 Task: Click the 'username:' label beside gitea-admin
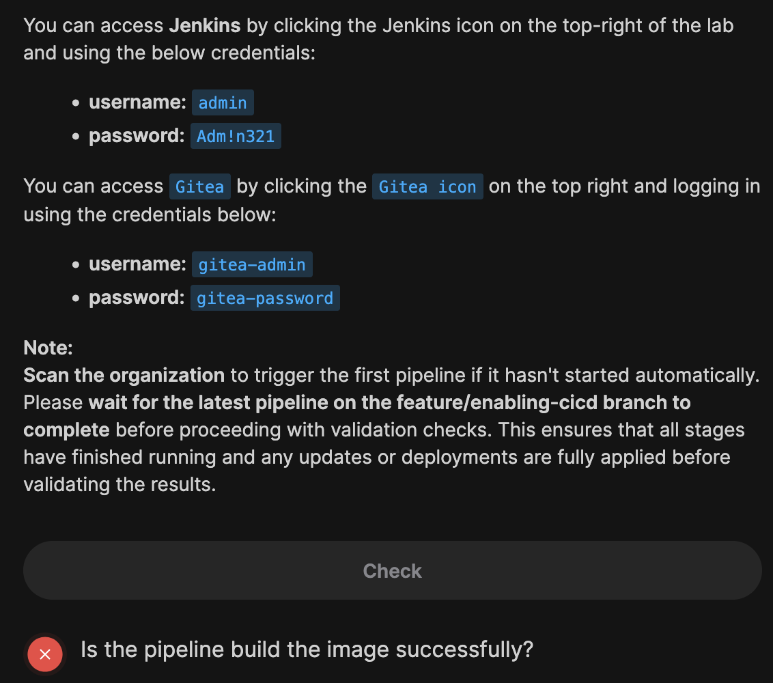[137, 264]
